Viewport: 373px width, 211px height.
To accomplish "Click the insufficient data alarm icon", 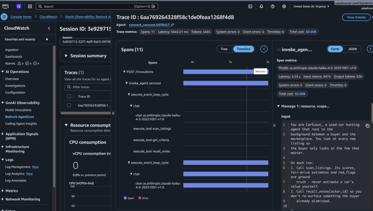I will tap(35, 64).
